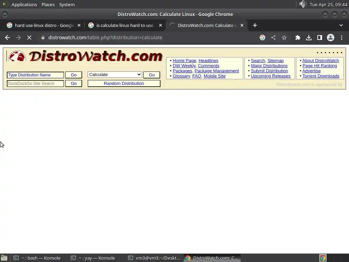Click the forward navigation arrow
The height and width of the screenshot is (262, 349).
click(x=18, y=38)
